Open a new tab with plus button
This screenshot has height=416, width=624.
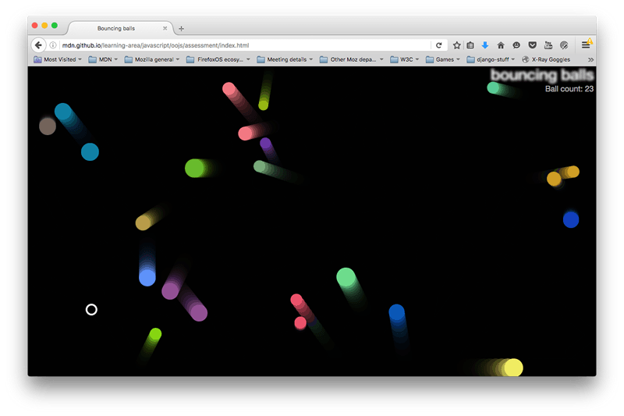click(182, 28)
